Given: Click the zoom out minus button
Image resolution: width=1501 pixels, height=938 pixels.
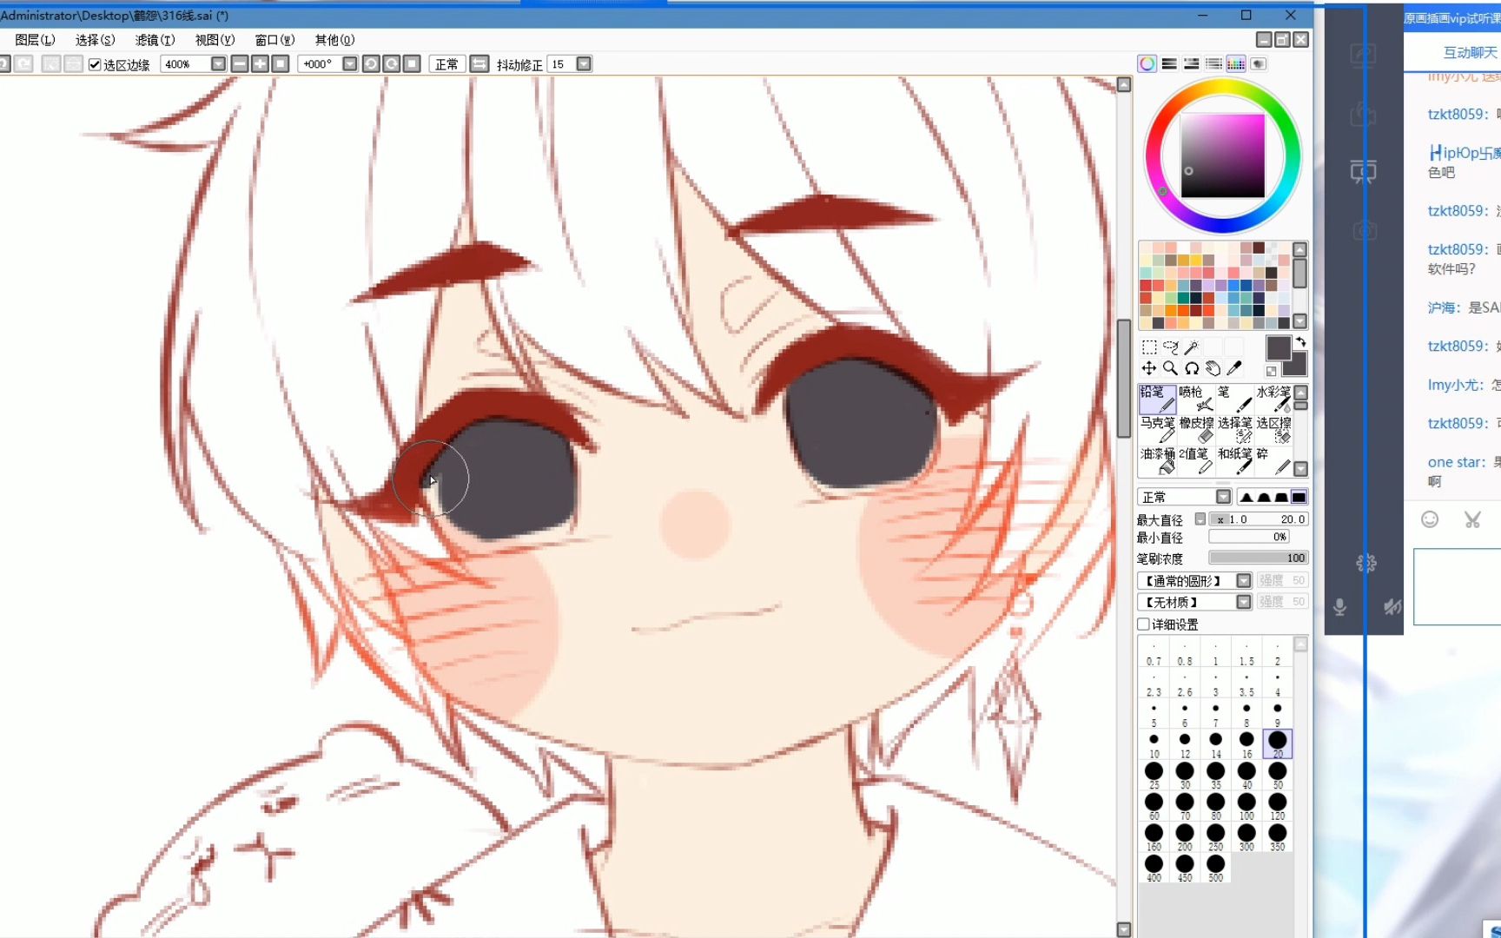Looking at the screenshot, I should click(x=240, y=63).
